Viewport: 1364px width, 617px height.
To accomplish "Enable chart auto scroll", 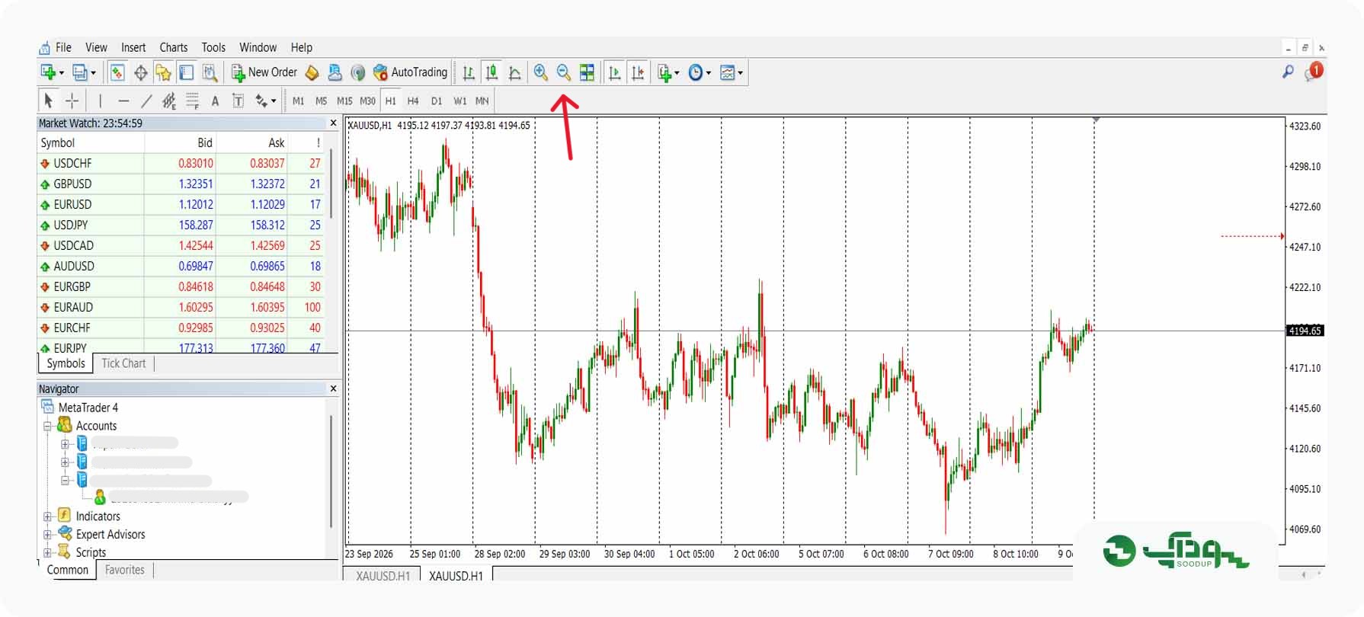I will coord(614,72).
